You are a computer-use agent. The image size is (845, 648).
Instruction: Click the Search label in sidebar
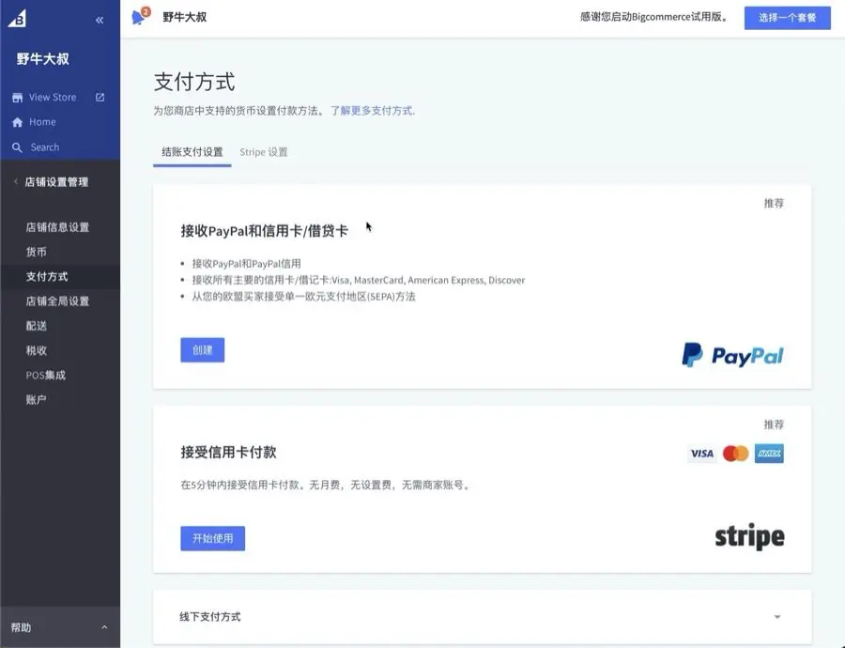coord(45,147)
